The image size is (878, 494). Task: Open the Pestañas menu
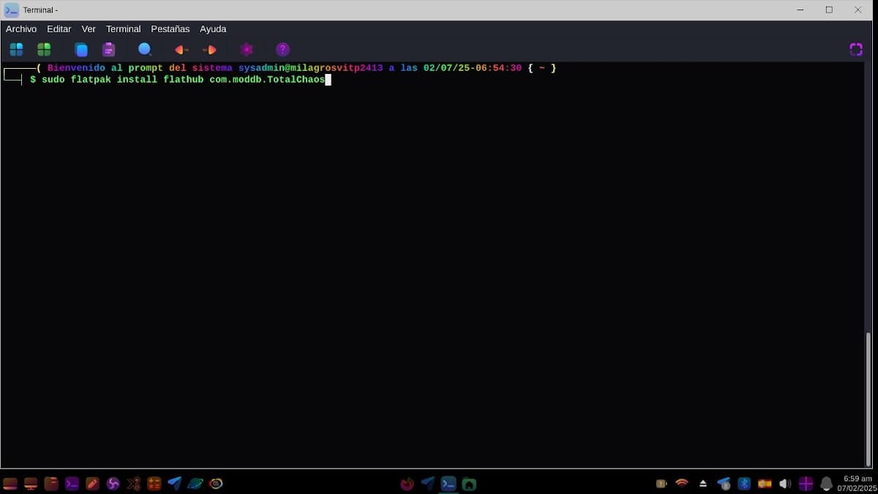pyautogui.click(x=170, y=29)
